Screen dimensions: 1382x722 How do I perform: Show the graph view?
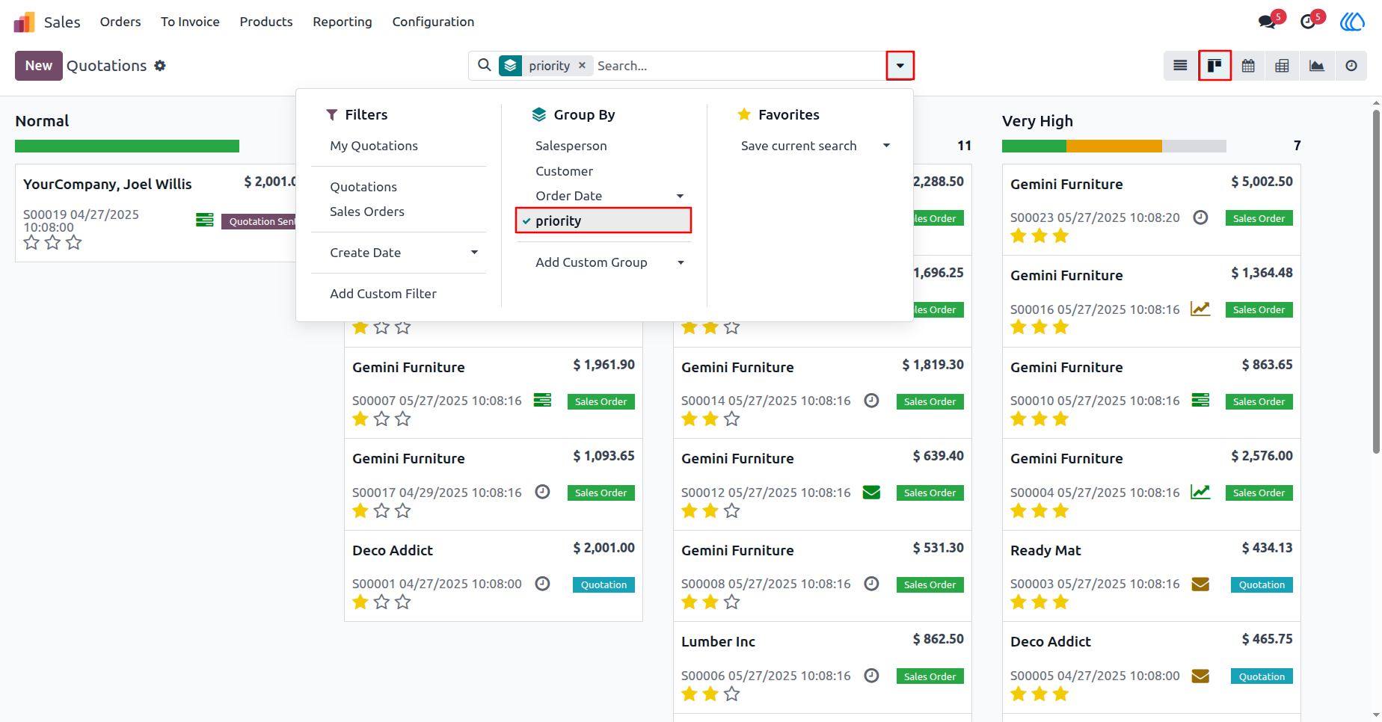click(x=1317, y=66)
